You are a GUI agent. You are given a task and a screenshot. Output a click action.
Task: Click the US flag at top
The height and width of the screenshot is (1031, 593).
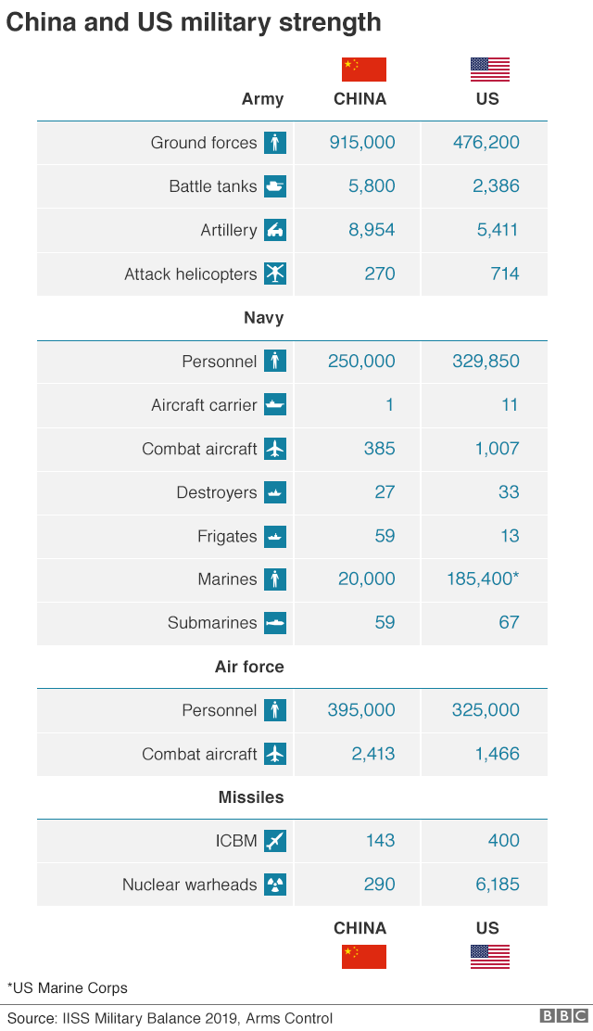490,70
